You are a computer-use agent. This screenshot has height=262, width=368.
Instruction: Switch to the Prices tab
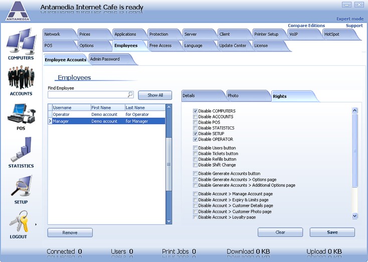94,34
